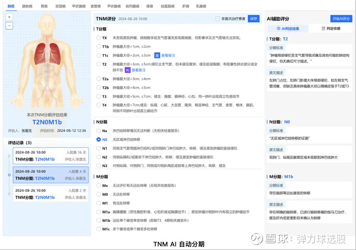Image resolution: width=356 pixels, height=250 pixels.
Task: Click the purple AI icon beside T2
Action: tap(128, 70)
